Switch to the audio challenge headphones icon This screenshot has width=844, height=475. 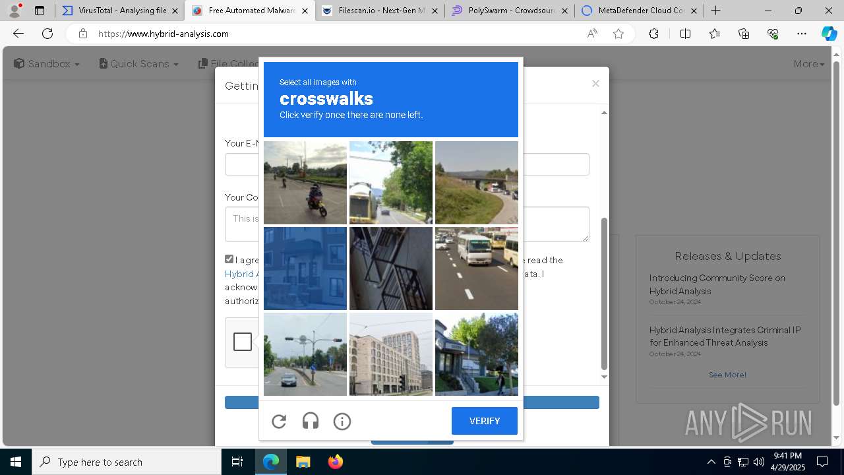(311, 421)
